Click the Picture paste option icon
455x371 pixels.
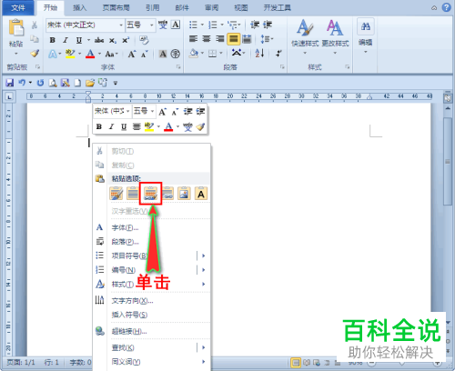(x=184, y=194)
